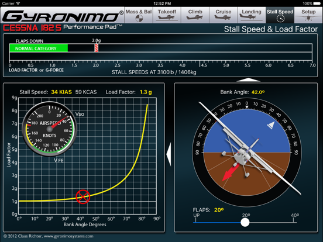The image size is (323, 242).
Task: Click the 34 KIAS stall speed value
Action: coord(61,92)
